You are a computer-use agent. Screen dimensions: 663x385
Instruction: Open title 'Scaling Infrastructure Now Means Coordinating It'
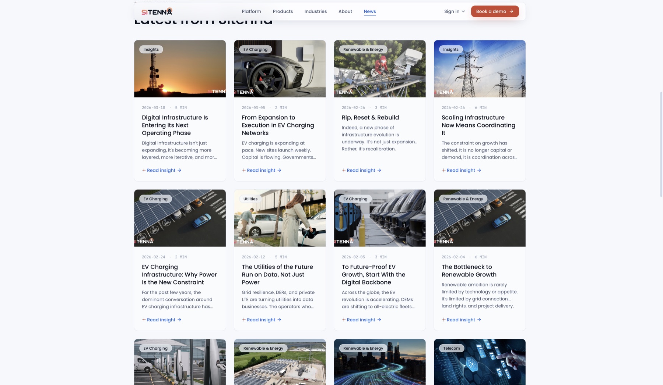point(478,125)
